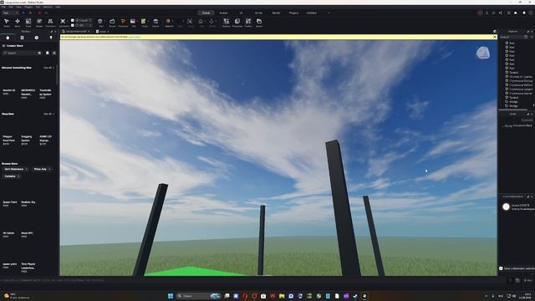535x301 pixels.
Task: Click See All for Shop Now
Action: click(48, 114)
